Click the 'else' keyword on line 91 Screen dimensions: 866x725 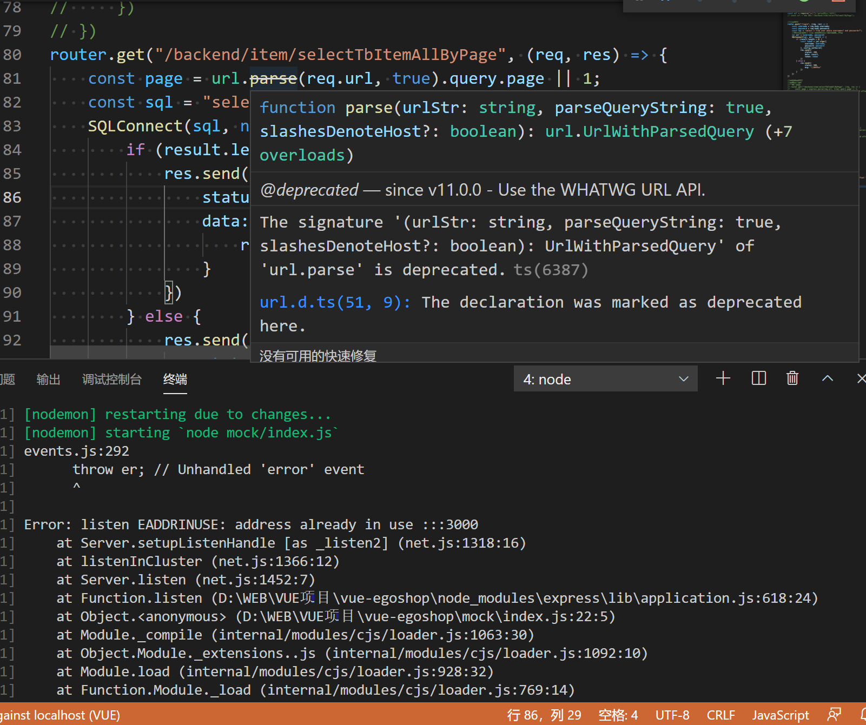click(x=164, y=316)
